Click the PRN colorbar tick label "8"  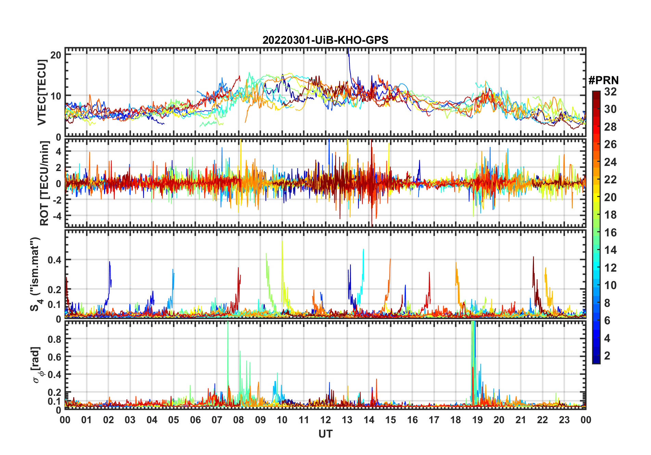click(607, 303)
